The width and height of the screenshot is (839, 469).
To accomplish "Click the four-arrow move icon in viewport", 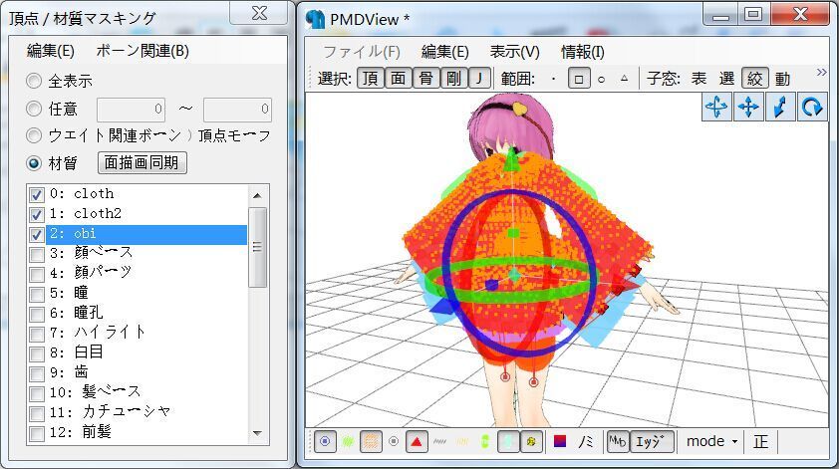I will 748,108.
